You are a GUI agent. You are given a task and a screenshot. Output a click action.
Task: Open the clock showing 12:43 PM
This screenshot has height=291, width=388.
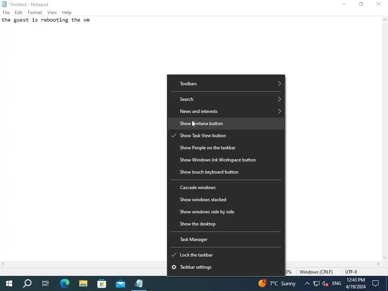pos(356,283)
